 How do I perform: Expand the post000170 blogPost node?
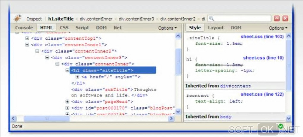(67, 108)
